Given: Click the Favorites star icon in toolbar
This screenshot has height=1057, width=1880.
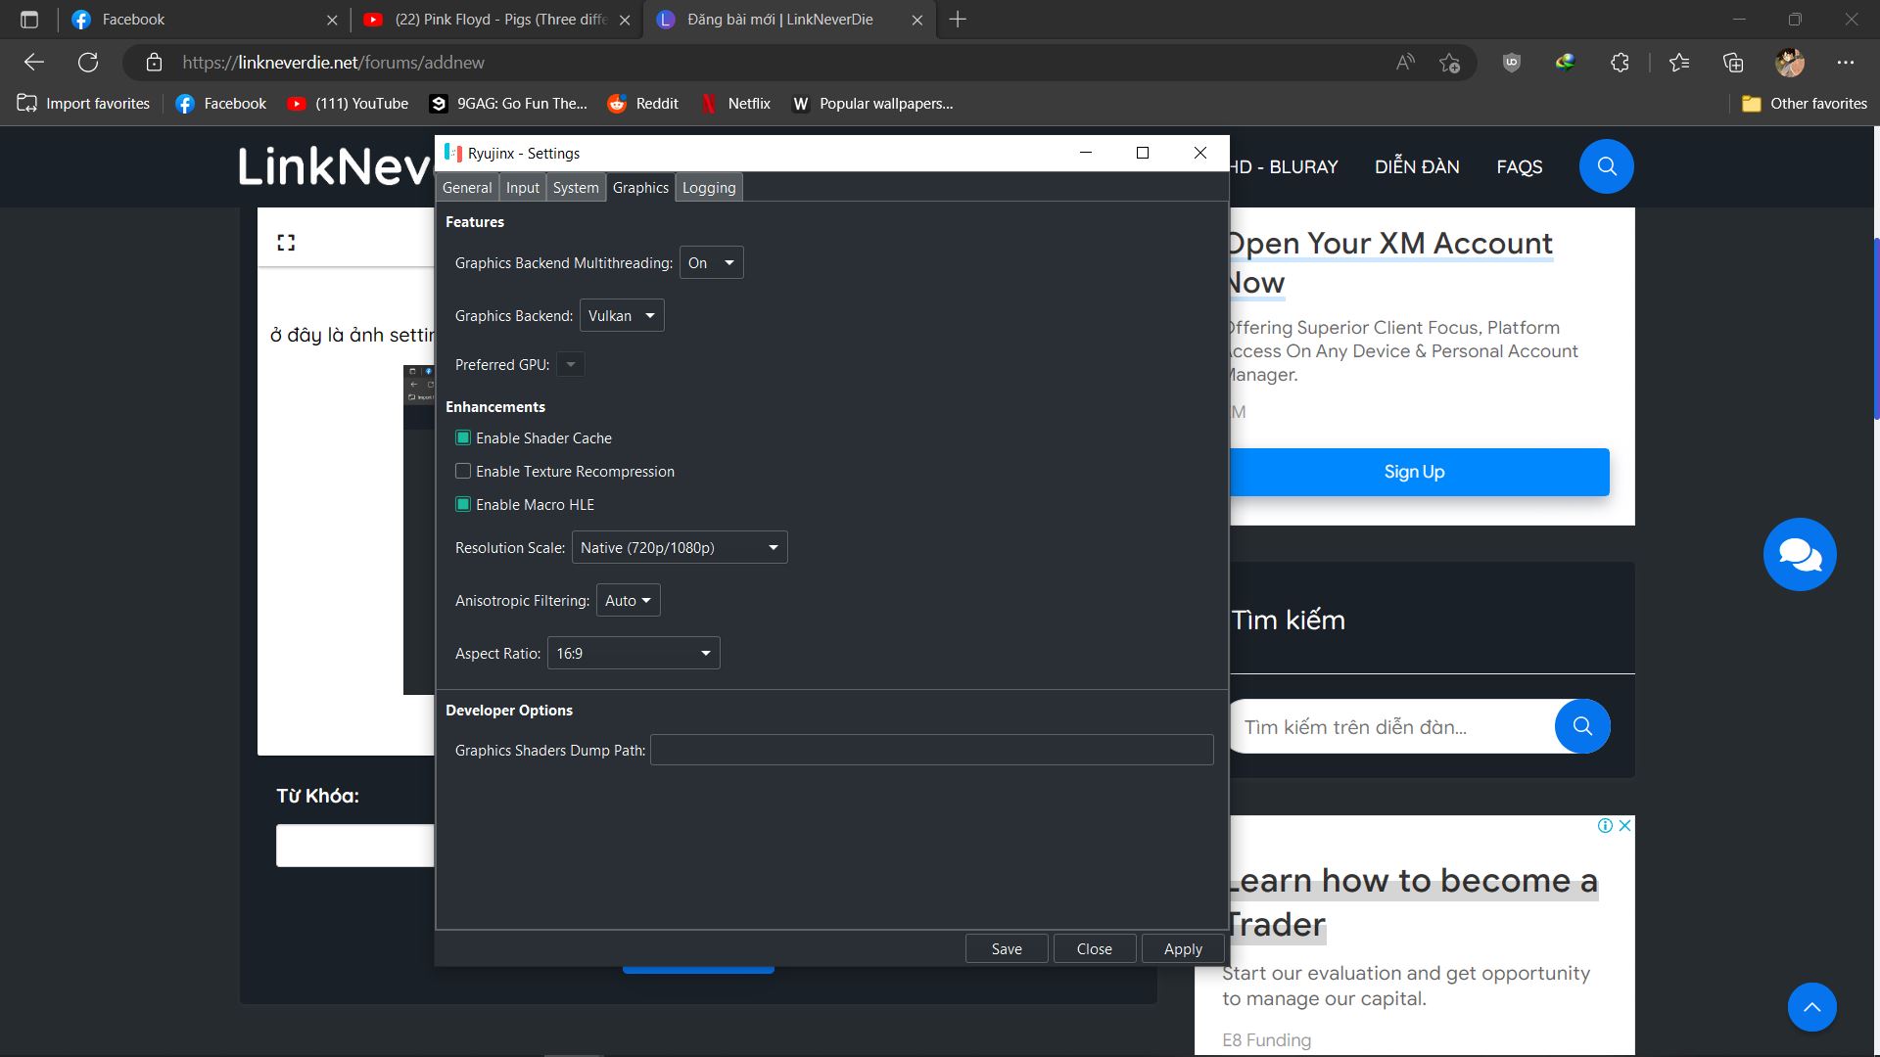Looking at the screenshot, I should coord(1680,62).
